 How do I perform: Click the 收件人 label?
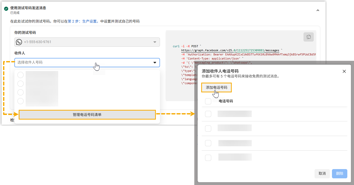20,53
